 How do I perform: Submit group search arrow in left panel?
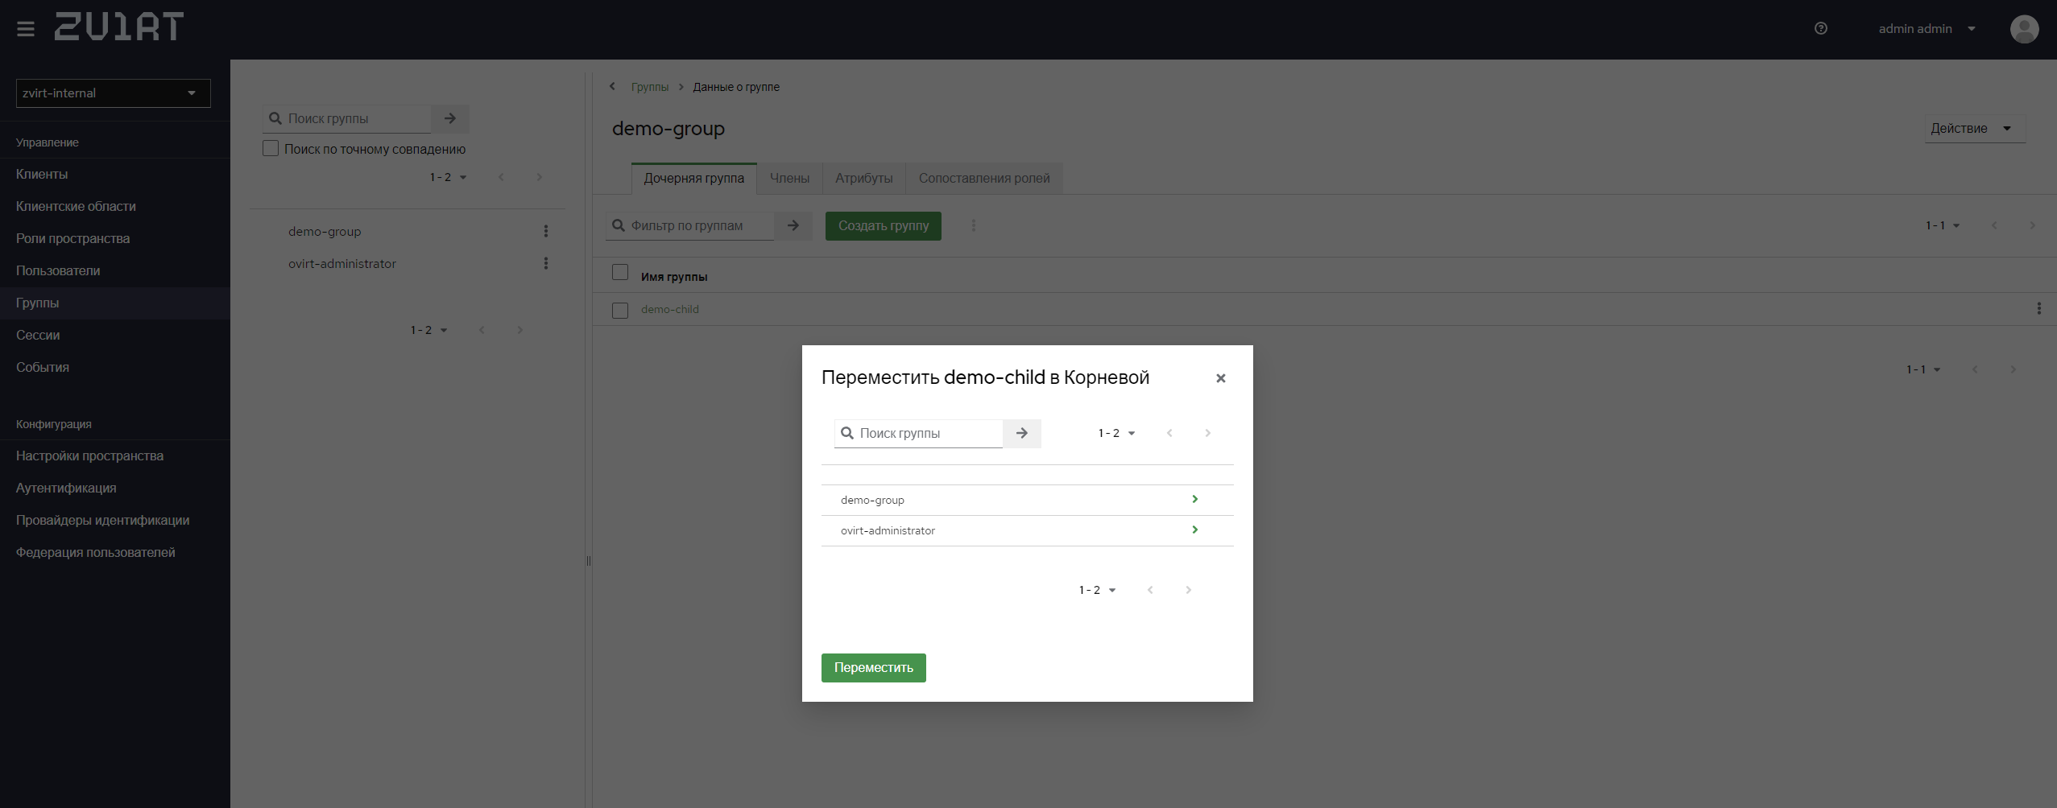(x=450, y=118)
